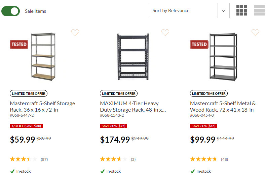The width and height of the screenshot is (266, 175).
Task: Open the Mastercraft 5-Shelf Storage Rack image
Action: [43, 56]
